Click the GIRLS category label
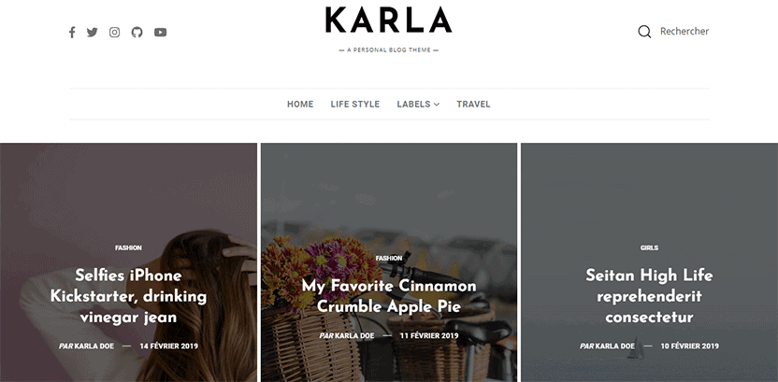 click(x=649, y=248)
